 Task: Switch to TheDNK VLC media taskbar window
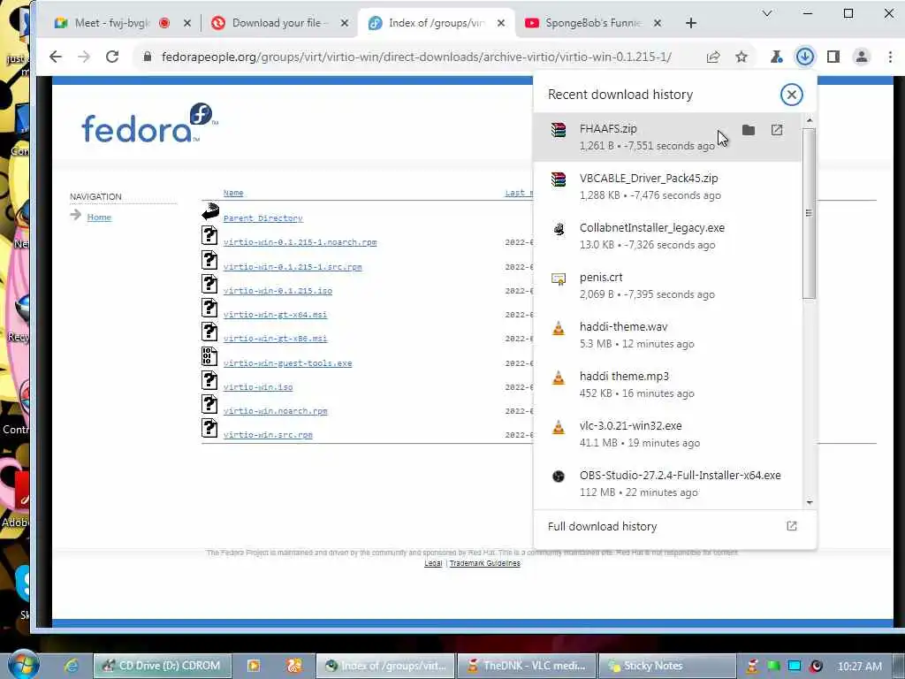point(526,666)
